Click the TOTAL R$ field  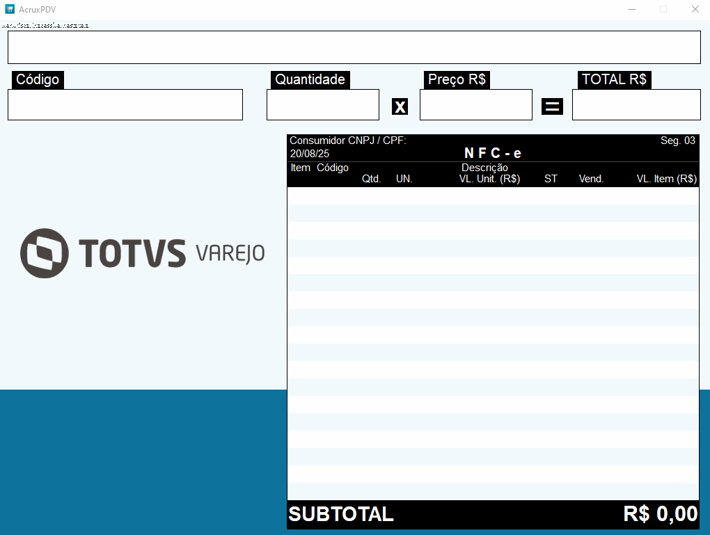[x=636, y=104]
